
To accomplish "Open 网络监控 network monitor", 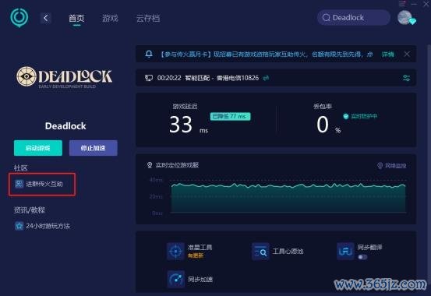I will point(391,165).
